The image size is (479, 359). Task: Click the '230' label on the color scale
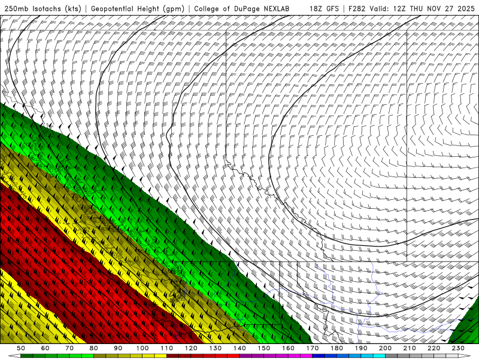click(458, 348)
